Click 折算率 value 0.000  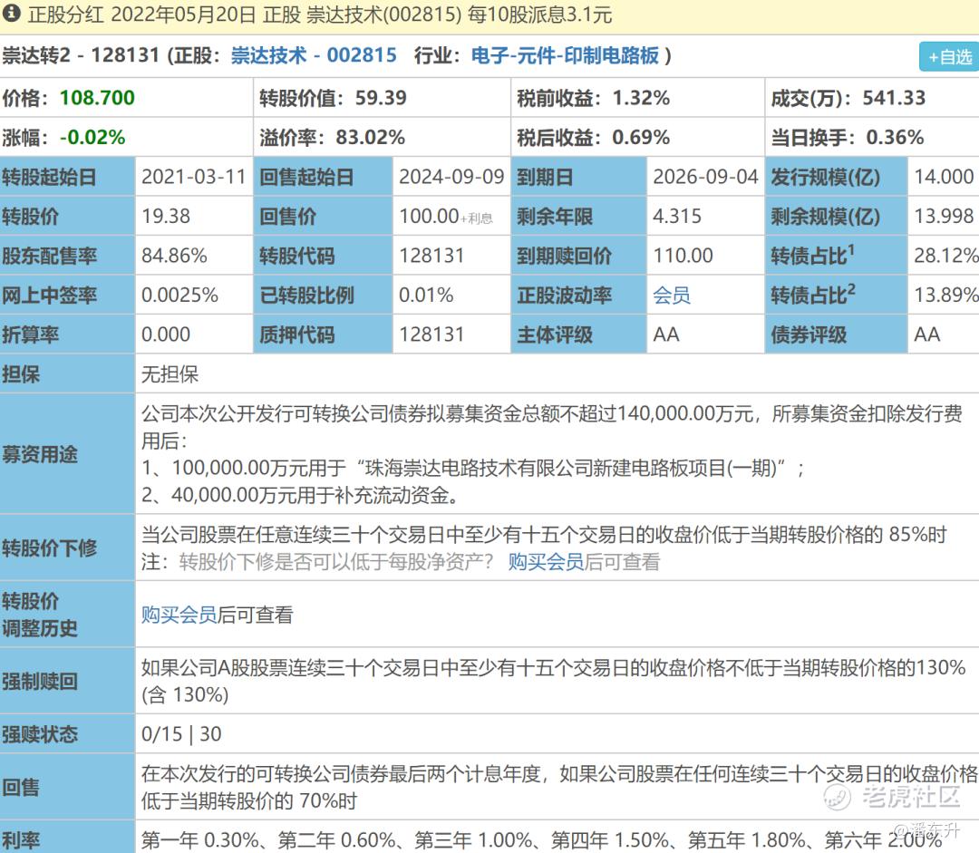click(166, 334)
